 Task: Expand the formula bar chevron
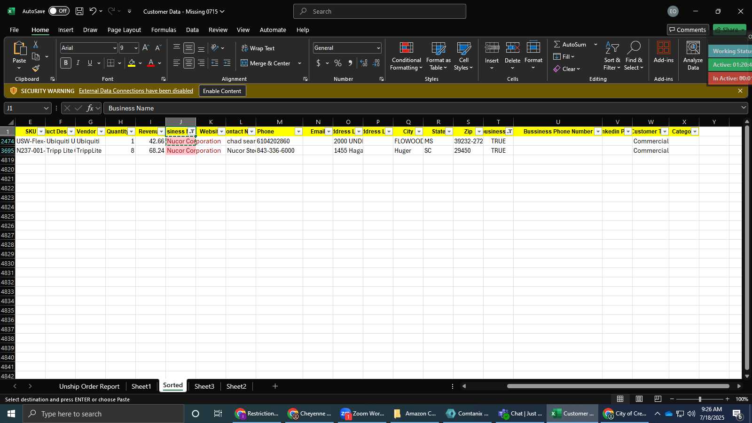point(744,108)
